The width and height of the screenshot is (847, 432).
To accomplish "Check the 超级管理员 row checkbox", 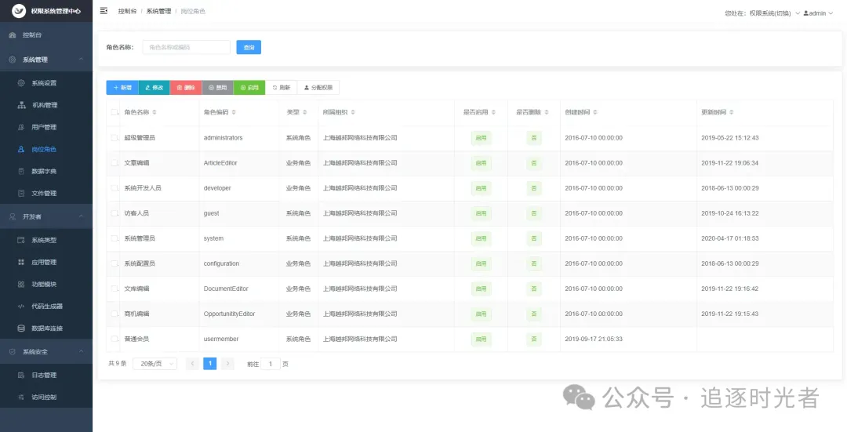I will tap(115, 138).
